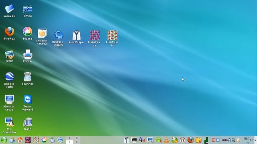Launch TeamViewer5 from the desktop
Screen dimensions: 257x144
coord(28,99)
